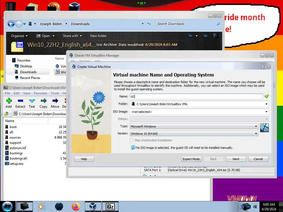Expand the address bar history dropdown
The height and width of the screenshot is (212, 283).
tap(143, 24)
